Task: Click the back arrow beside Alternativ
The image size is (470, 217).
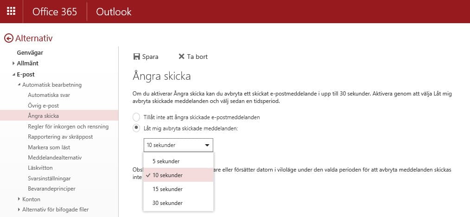Action: pyautogui.click(x=8, y=38)
